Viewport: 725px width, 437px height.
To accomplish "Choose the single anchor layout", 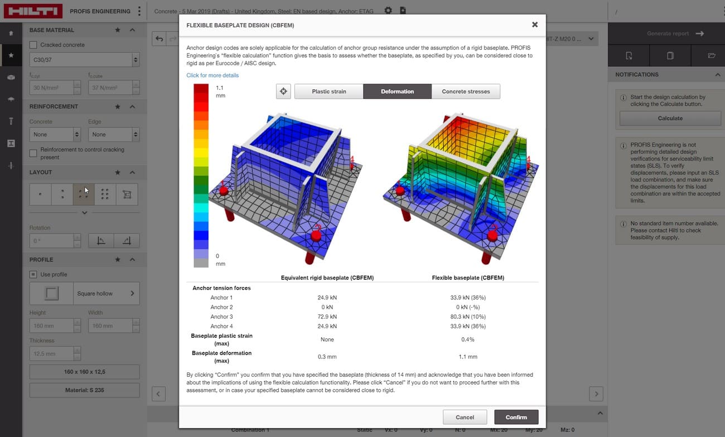I will pos(40,195).
